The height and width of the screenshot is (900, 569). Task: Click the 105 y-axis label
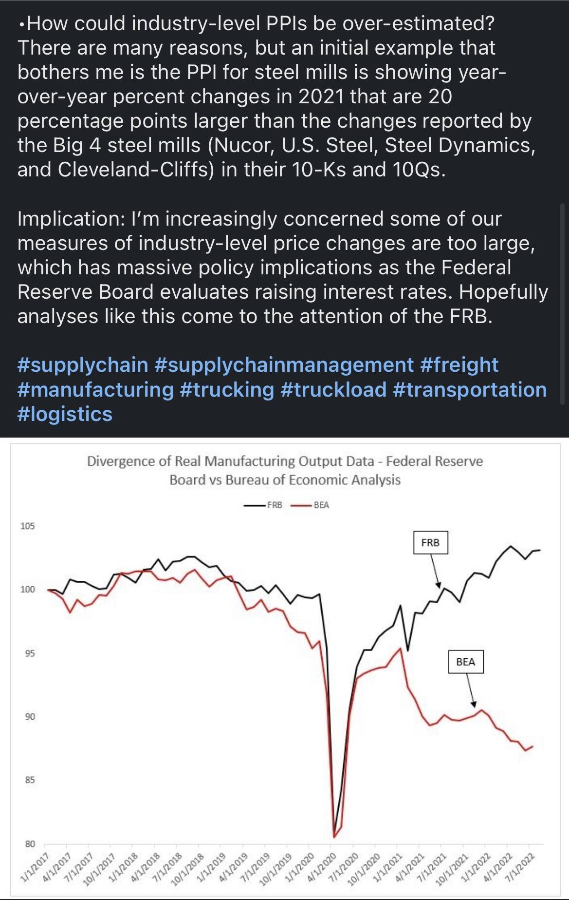[x=28, y=526]
